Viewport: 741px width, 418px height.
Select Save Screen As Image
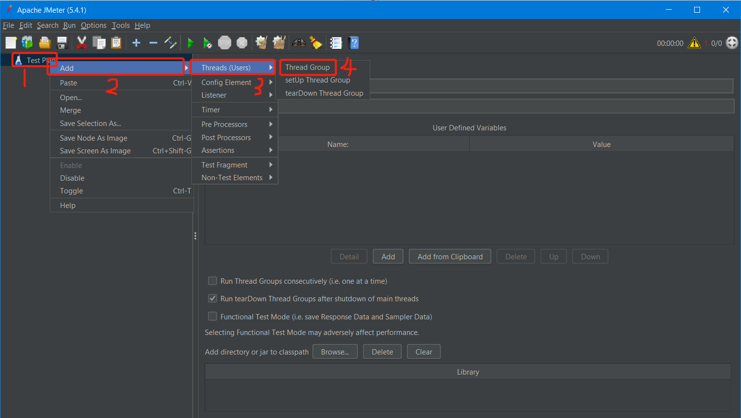pyautogui.click(x=121, y=151)
